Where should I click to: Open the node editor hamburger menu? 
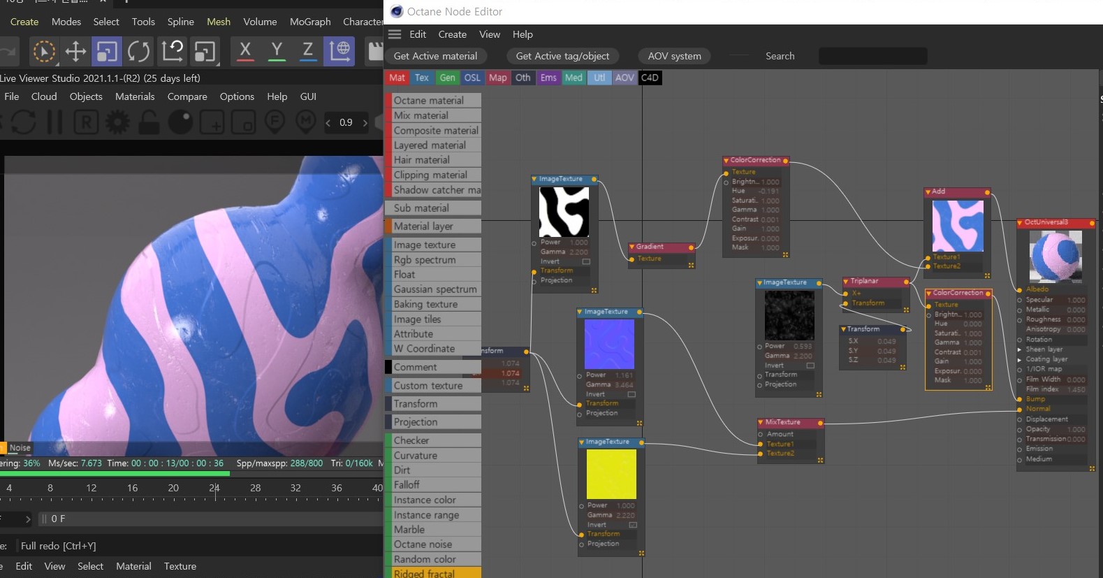pos(395,34)
